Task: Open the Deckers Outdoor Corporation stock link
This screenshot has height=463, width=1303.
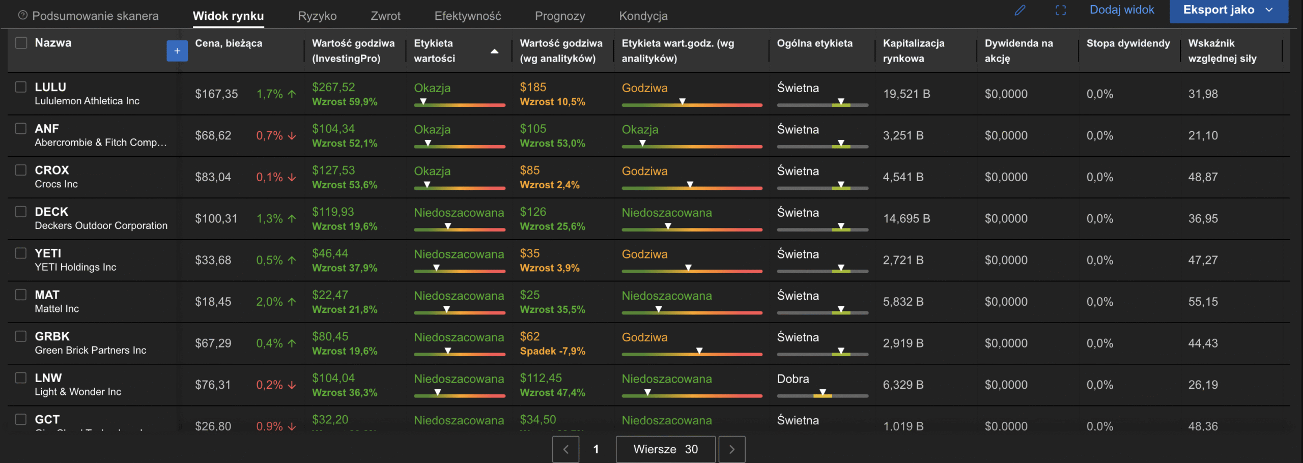Action: (x=101, y=225)
